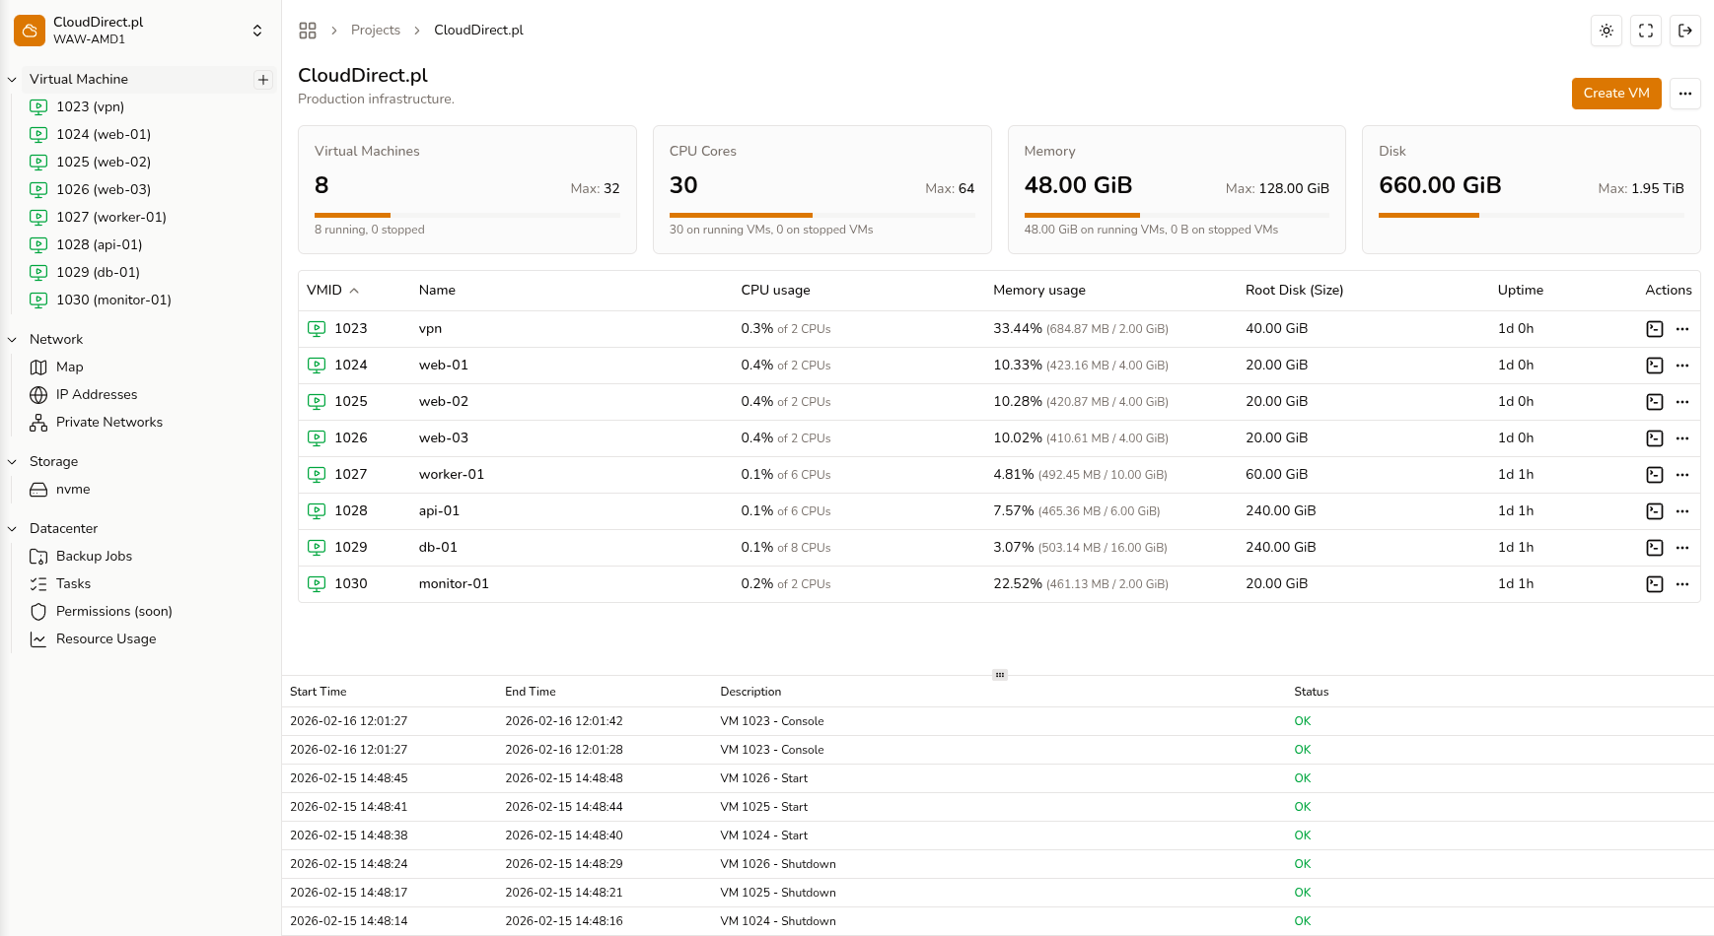Screen dimensions: 1714x936
Task: Open IP Addresses in the sidebar
Action: pyautogui.click(x=96, y=394)
